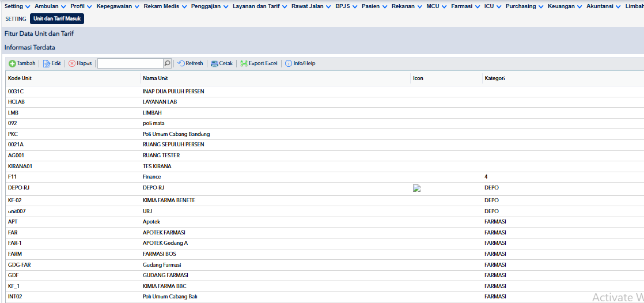The width and height of the screenshot is (644, 303).
Task: Select the Unit dan Tarif Masuk tab
Action: tap(57, 19)
